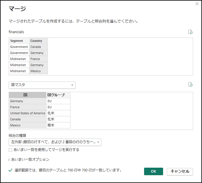Click the first Government cell in Segment column
Image resolution: width=202 pixels, height=183 pixels.
(x=19, y=47)
